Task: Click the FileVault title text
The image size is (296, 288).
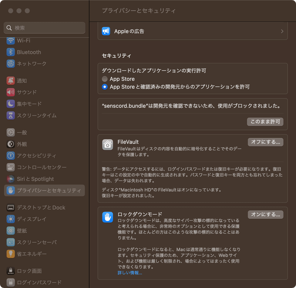Action: pyautogui.click(x=128, y=142)
